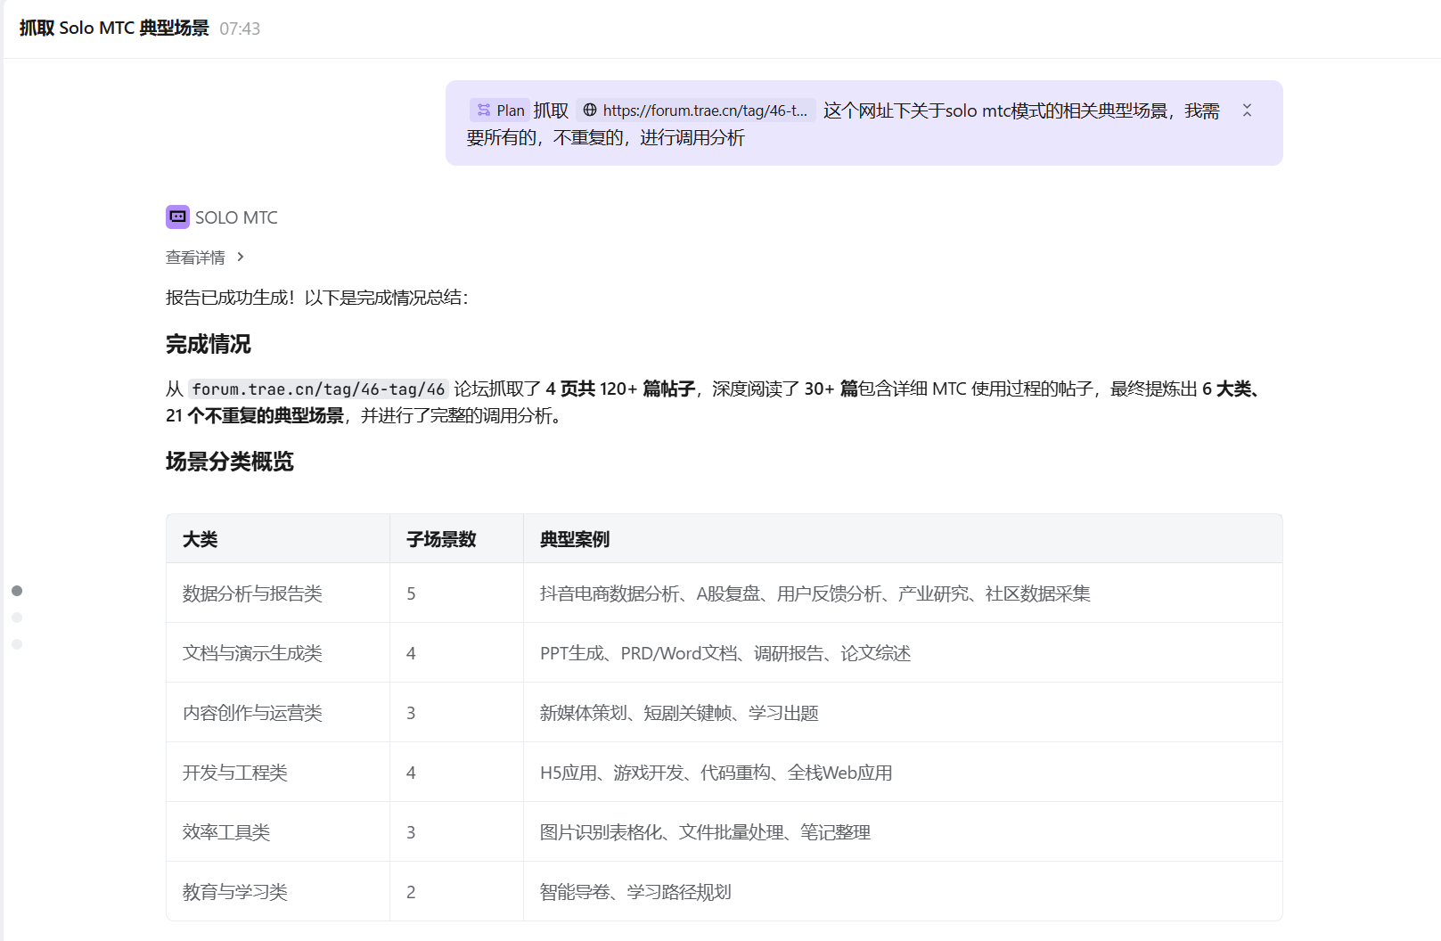The height and width of the screenshot is (941, 1441).
Task: Click the 教育与学习类 row cell
Action: pos(235,892)
